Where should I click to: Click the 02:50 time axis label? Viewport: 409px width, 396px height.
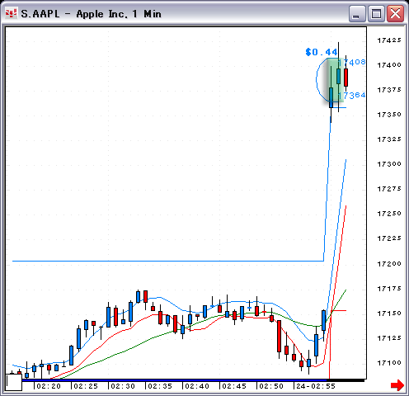coord(271,386)
